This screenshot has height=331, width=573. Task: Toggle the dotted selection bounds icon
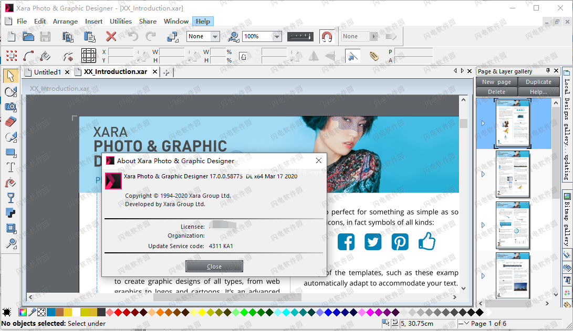(x=12, y=56)
